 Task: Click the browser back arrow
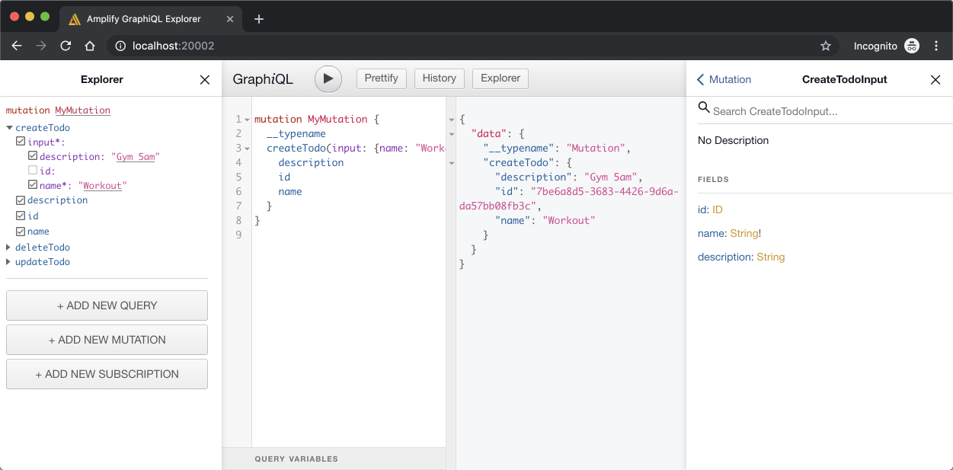click(17, 46)
